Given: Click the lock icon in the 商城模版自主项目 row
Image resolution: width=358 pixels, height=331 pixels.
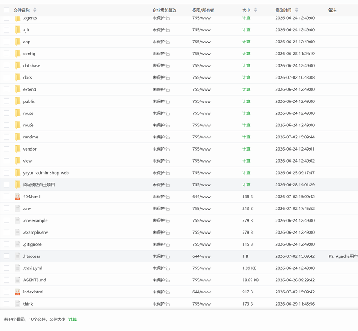Looking at the screenshot, I should coord(167,185).
